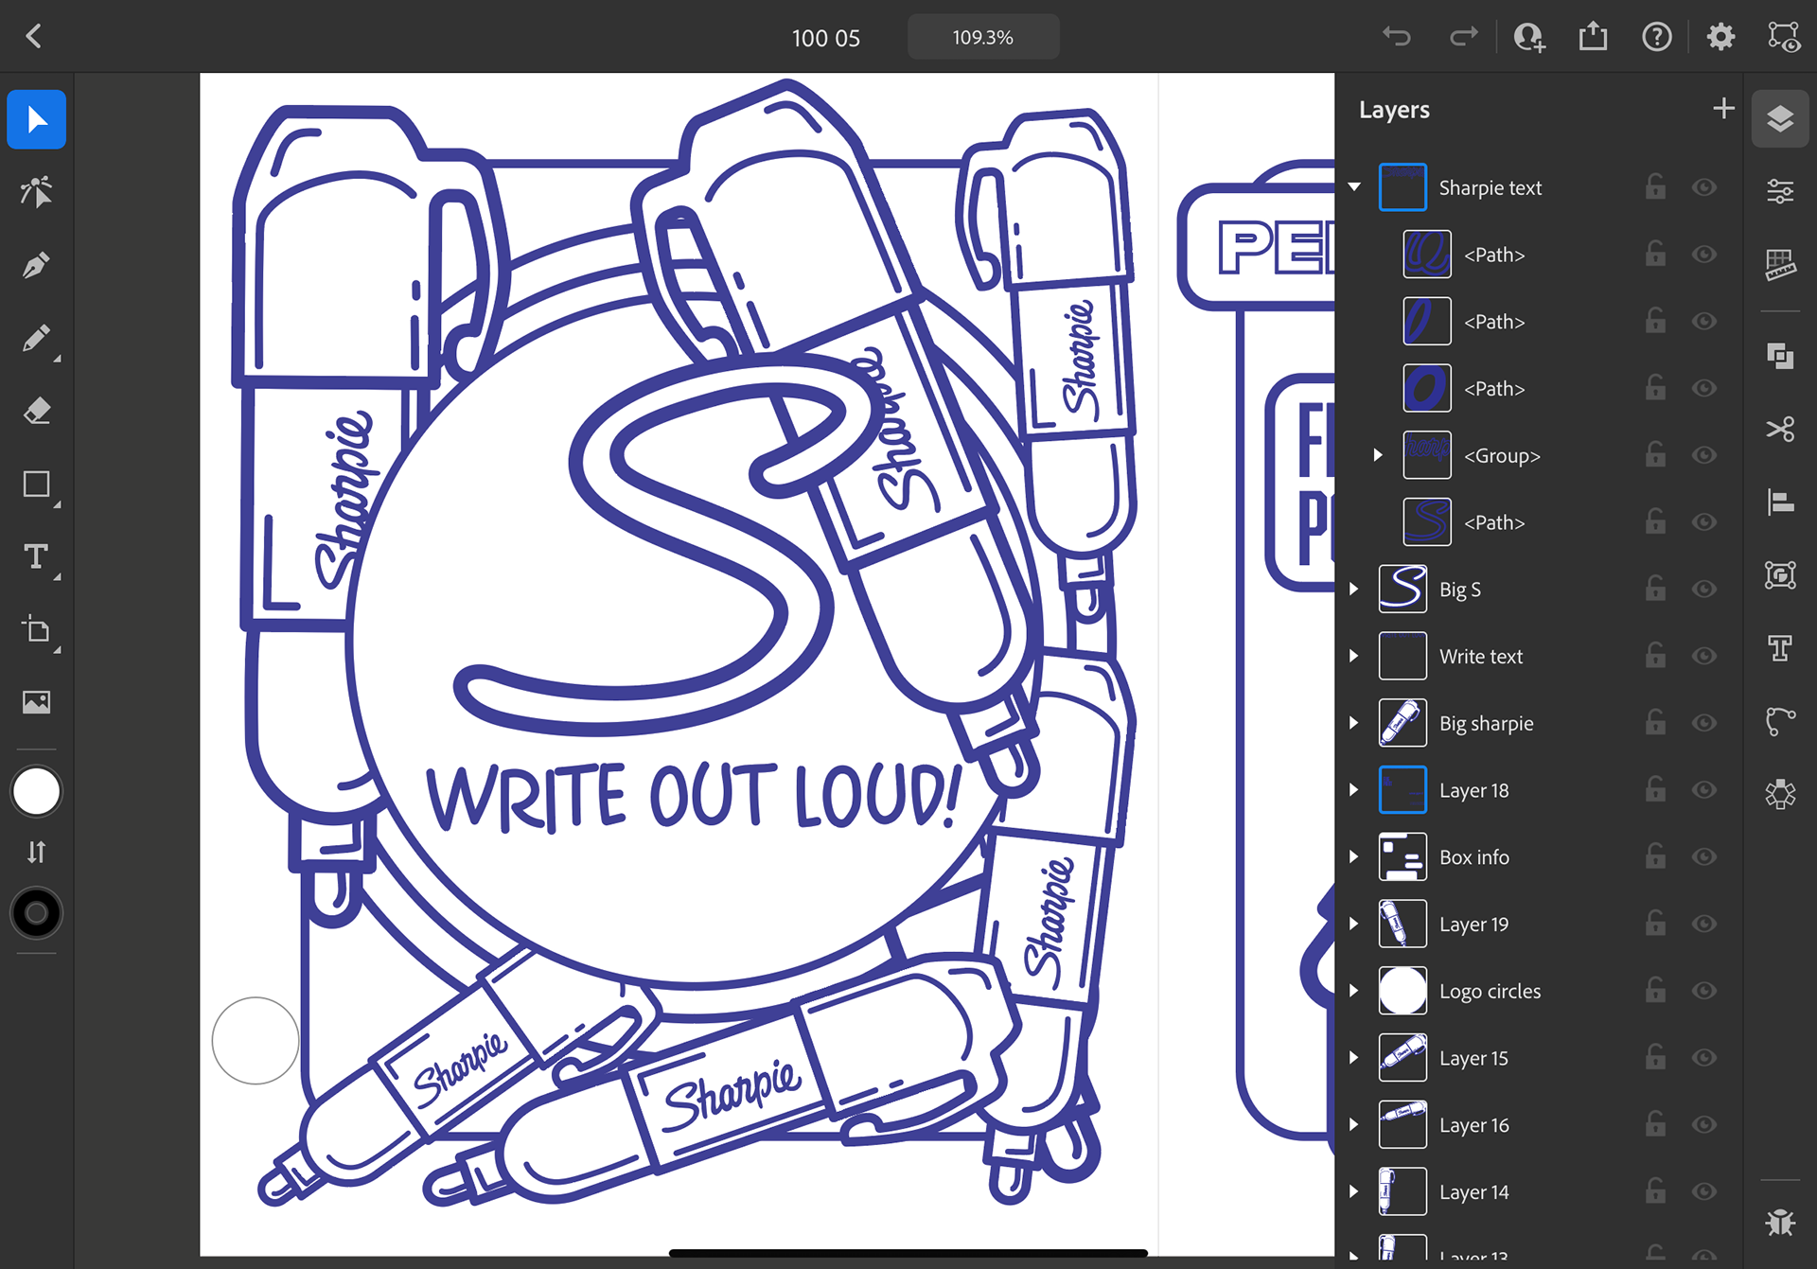Image resolution: width=1817 pixels, height=1269 pixels.
Task: Open the Repeat panel icon
Action: 1780,794
